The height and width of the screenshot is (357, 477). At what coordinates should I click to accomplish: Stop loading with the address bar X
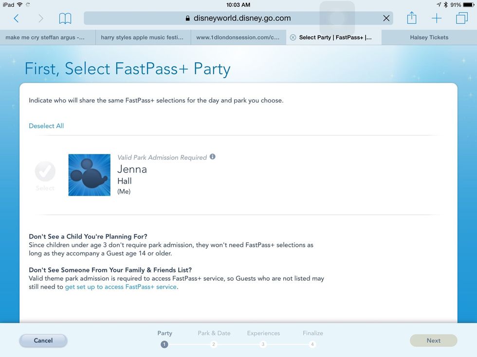pos(386,18)
